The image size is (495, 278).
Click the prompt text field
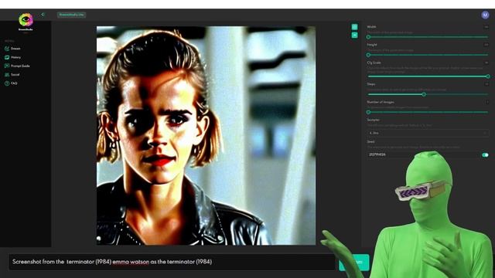172,262
